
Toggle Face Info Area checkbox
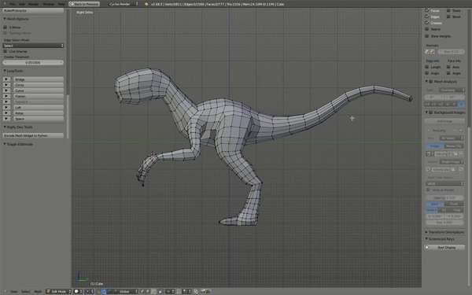448,67
